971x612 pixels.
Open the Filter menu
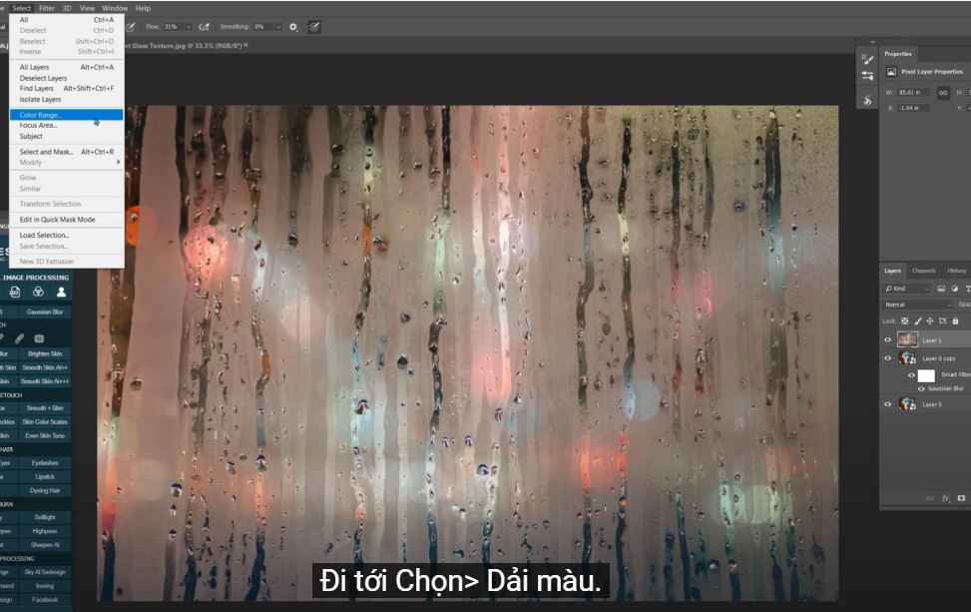pos(47,8)
